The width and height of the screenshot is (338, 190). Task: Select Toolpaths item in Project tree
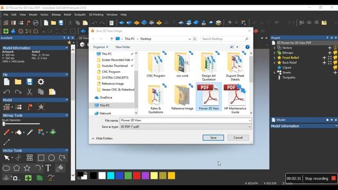point(289,78)
